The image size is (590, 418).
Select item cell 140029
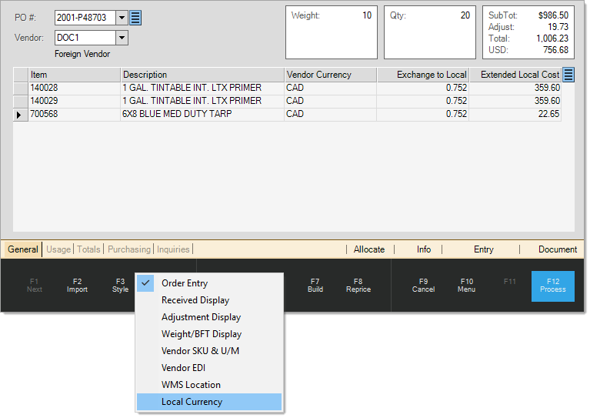(x=75, y=102)
